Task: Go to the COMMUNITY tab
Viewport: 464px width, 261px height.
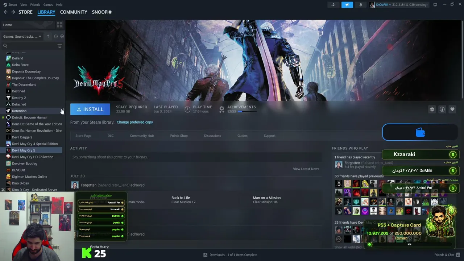Action: click(74, 12)
